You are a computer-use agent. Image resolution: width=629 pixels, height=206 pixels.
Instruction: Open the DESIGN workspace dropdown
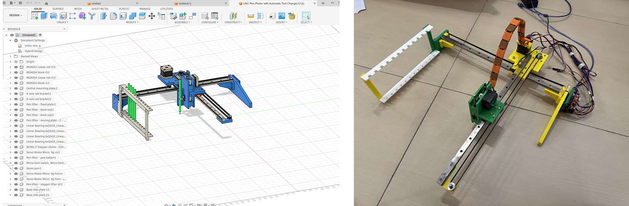(x=16, y=15)
